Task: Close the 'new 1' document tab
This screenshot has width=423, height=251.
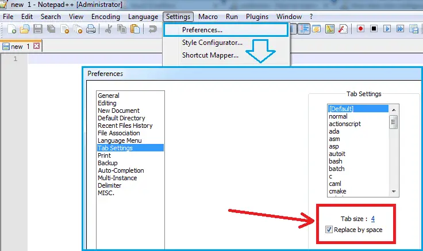Action: coord(36,46)
